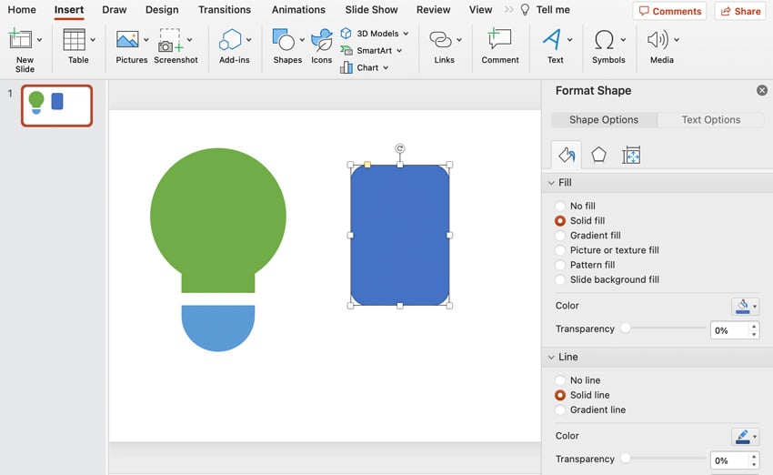This screenshot has width=773, height=475.
Task: Open the Size & Properties pane icon
Action: point(631,156)
